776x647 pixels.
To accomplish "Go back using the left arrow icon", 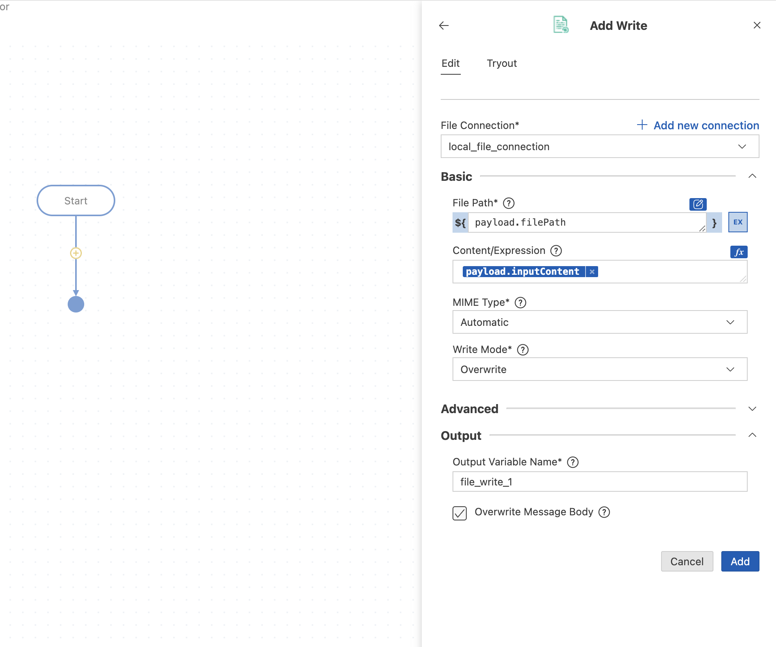I will tap(444, 26).
